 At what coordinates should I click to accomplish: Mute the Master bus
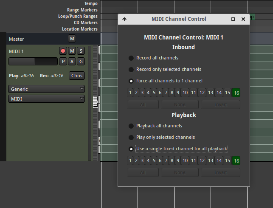[x=72, y=39]
